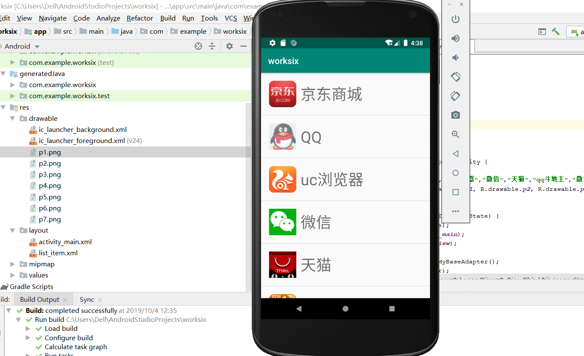
Task: Tap the 天猫 list item text
Action: coord(316,265)
